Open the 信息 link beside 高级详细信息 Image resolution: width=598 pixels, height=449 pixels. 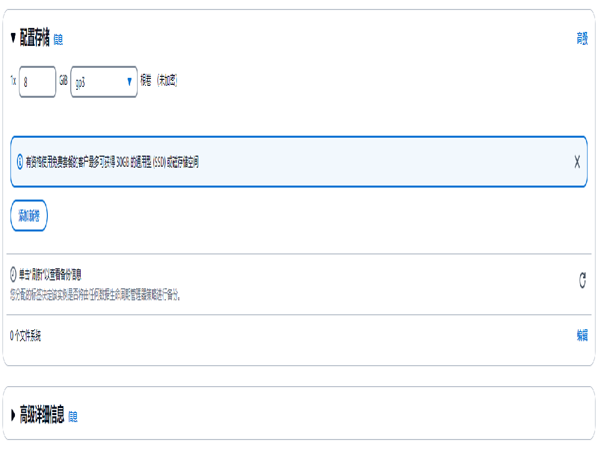tap(73, 416)
